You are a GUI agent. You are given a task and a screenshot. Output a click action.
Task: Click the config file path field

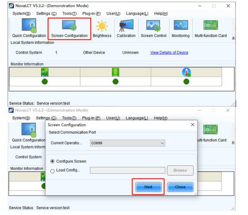click(x=128, y=170)
